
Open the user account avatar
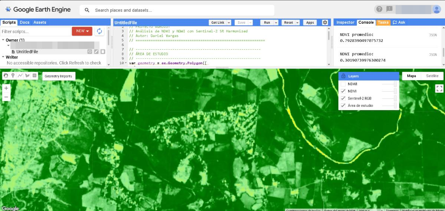(436, 9)
